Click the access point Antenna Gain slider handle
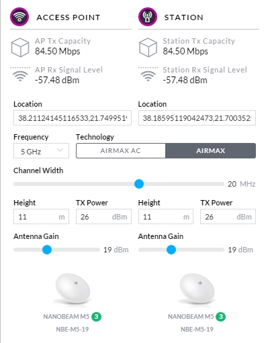This screenshot has width=268, height=343. pyautogui.click(x=47, y=250)
